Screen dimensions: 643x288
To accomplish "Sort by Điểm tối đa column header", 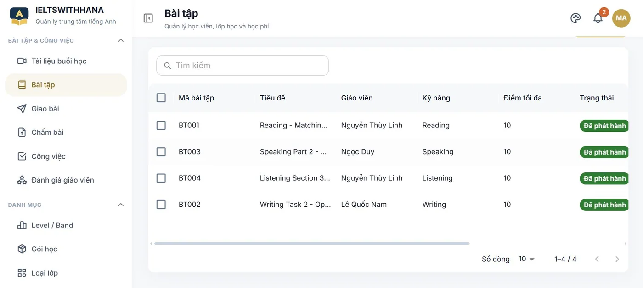I will pos(523,98).
